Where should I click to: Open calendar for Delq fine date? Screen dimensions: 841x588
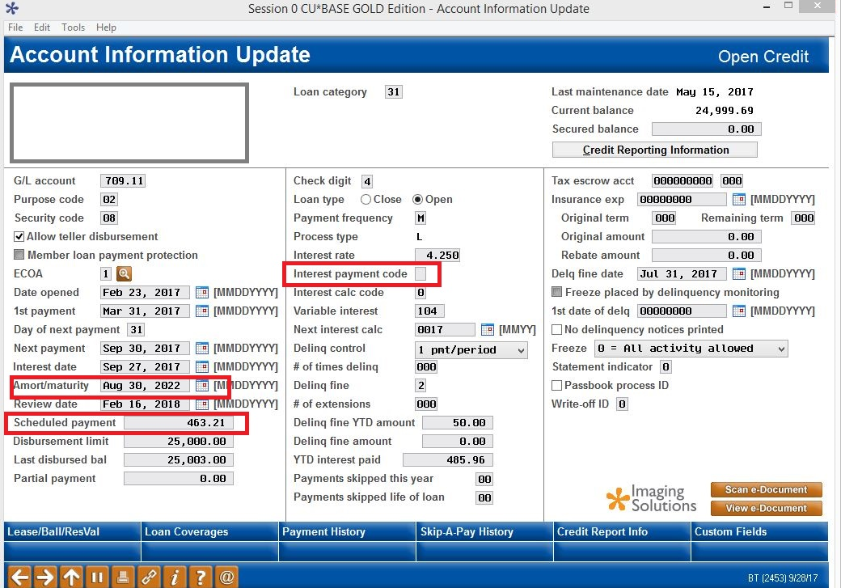(x=738, y=273)
